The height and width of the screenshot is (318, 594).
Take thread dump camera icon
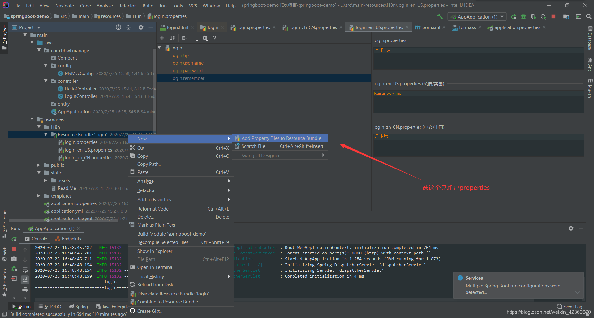14,259
